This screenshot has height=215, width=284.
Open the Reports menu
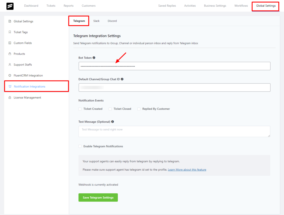point(69,6)
